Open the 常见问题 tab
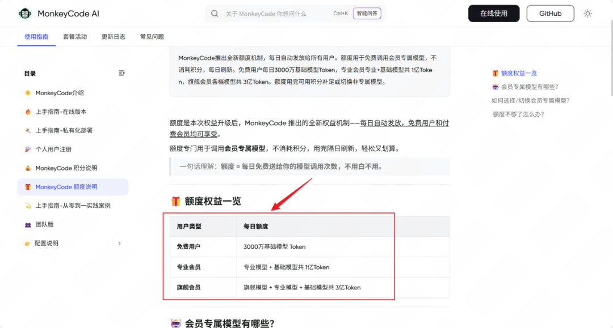This screenshot has width=613, height=328. tap(152, 37)
